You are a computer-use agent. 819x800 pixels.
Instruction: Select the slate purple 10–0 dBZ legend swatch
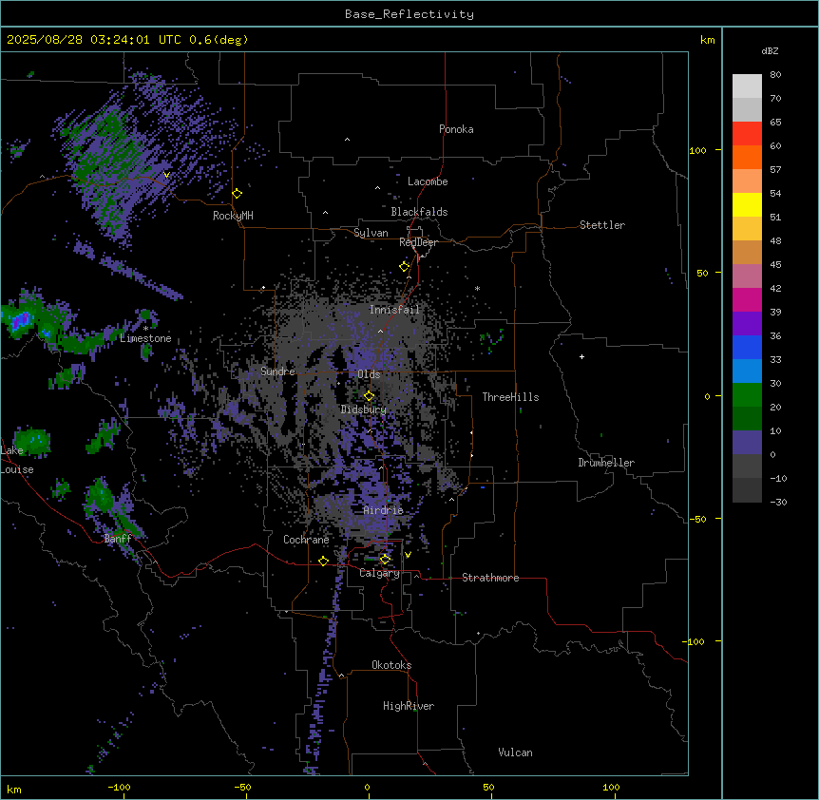click(x=747, y=443)
